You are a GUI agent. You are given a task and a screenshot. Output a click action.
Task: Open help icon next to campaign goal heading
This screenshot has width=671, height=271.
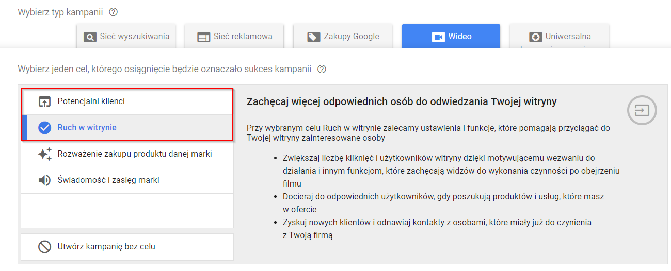pyautogui.click(x=322, y=69)
